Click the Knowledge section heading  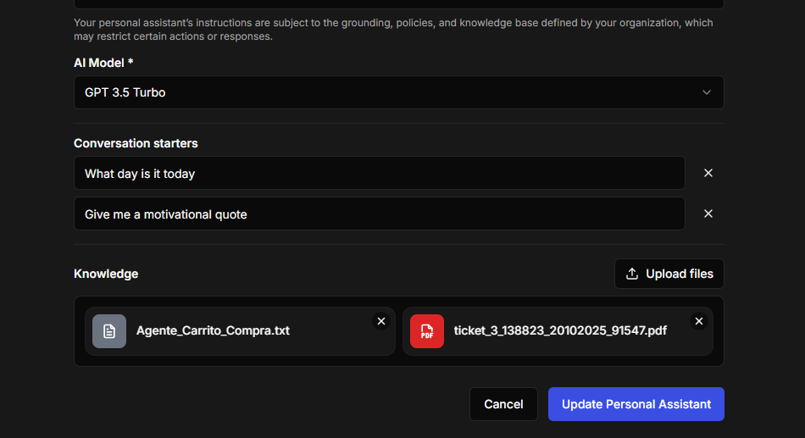click(106, 274)
